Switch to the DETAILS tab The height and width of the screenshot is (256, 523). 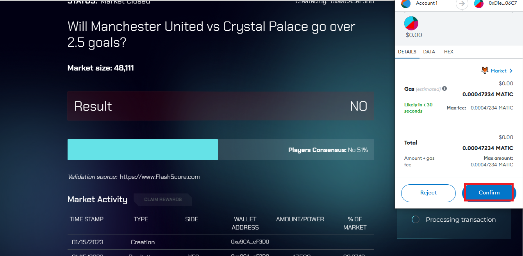(407, 52)
